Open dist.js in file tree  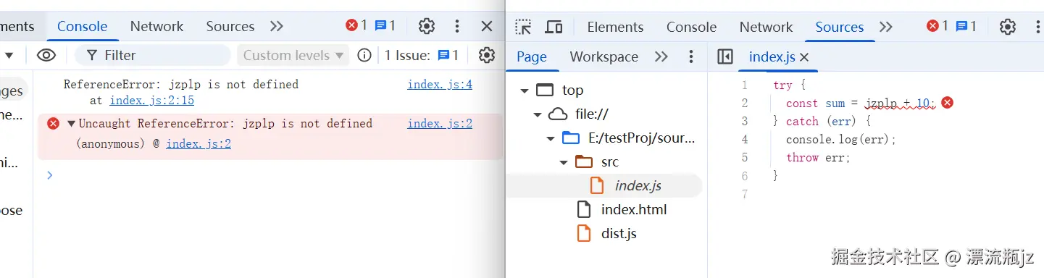619,234
